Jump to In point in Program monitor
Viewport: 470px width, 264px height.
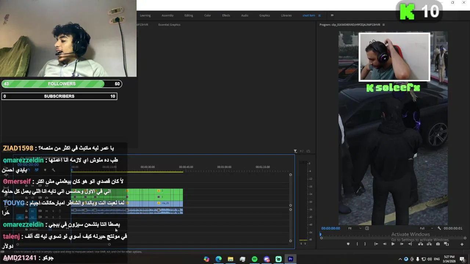coord(376,244)
